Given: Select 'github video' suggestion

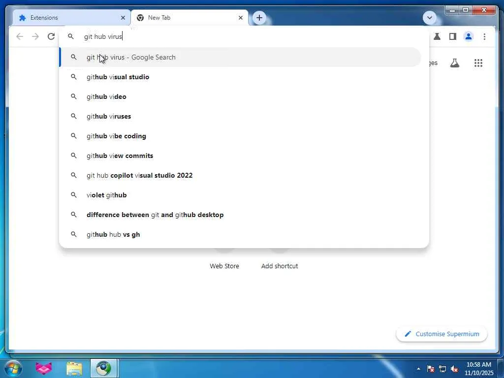Looking at the screenshot, I should 240,96.
